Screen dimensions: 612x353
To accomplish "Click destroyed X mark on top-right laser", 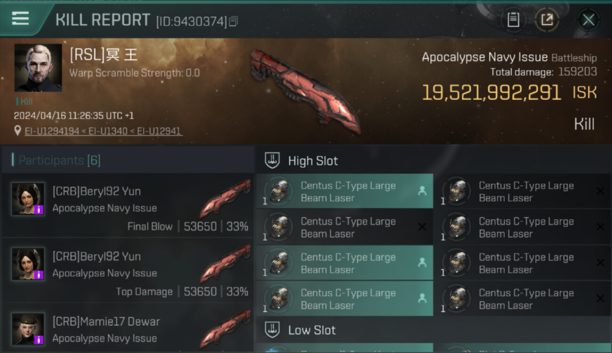I will (600, 191).
